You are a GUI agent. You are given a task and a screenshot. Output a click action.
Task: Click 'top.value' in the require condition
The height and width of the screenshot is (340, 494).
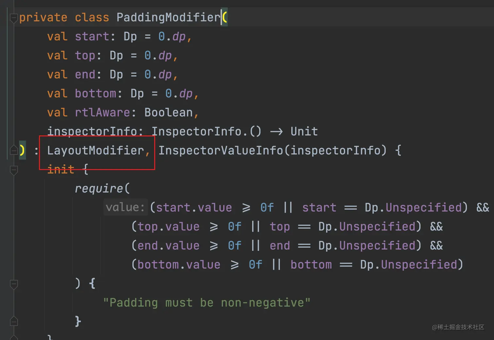click(x=169, y=226)
